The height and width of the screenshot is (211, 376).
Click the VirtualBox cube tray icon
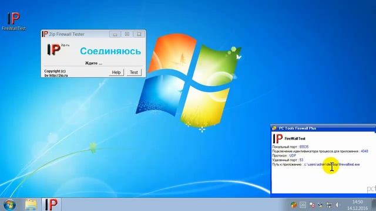pos(320,205)
